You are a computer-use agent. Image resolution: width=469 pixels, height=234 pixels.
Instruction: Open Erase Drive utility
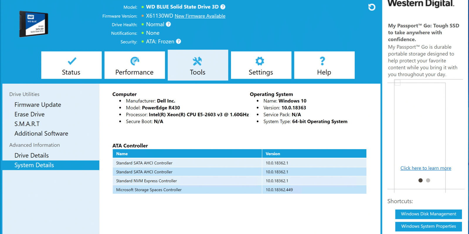(x=30, y=114)
